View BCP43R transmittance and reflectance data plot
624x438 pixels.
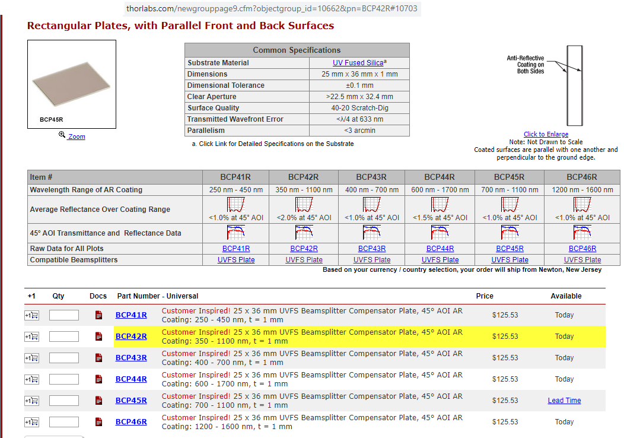[372, 233]
